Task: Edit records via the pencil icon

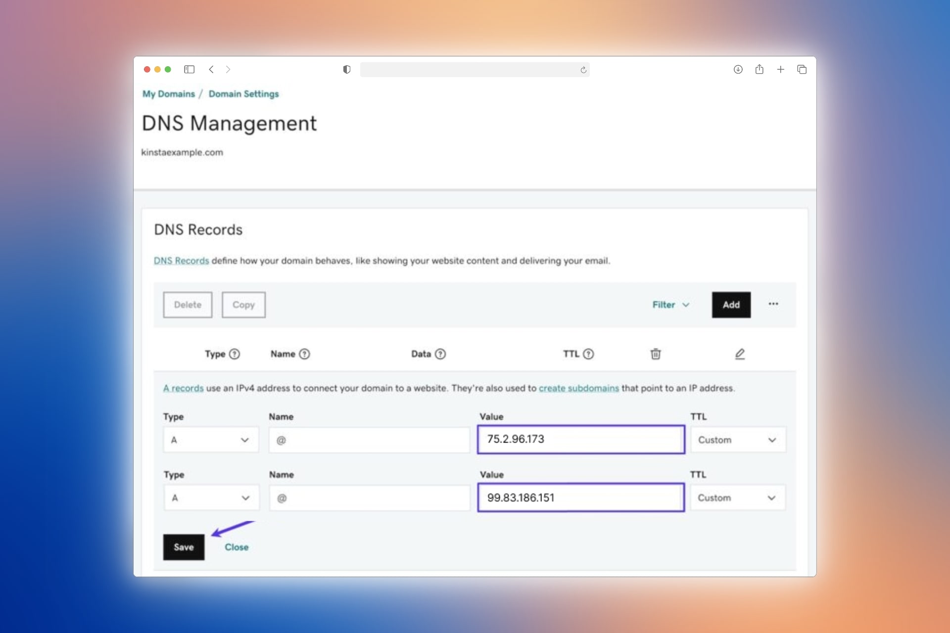Action: [740, 354]
